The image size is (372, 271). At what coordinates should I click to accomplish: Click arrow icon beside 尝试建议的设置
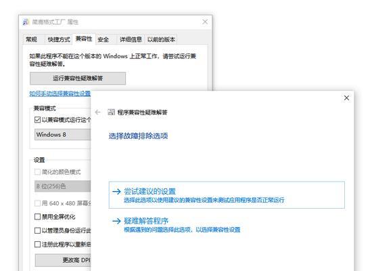pos(116,192)
